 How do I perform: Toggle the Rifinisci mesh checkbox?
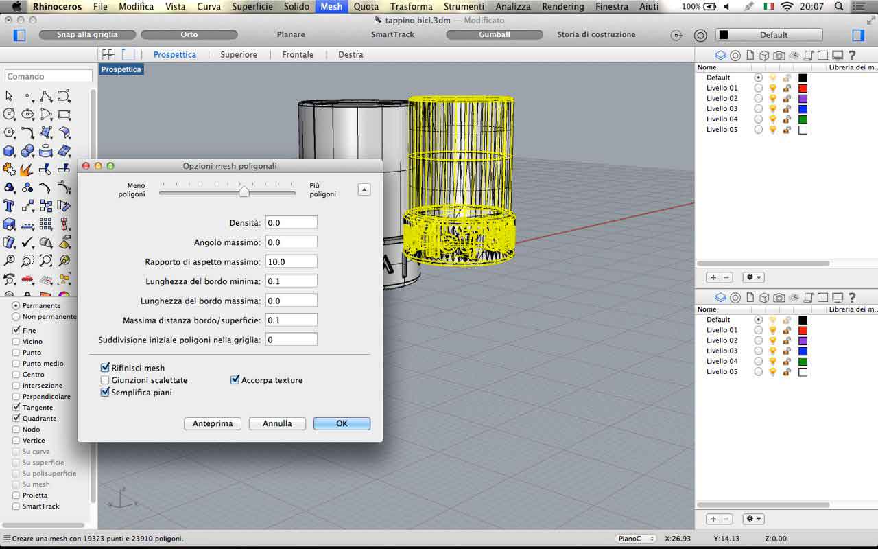tap(105, 368)
